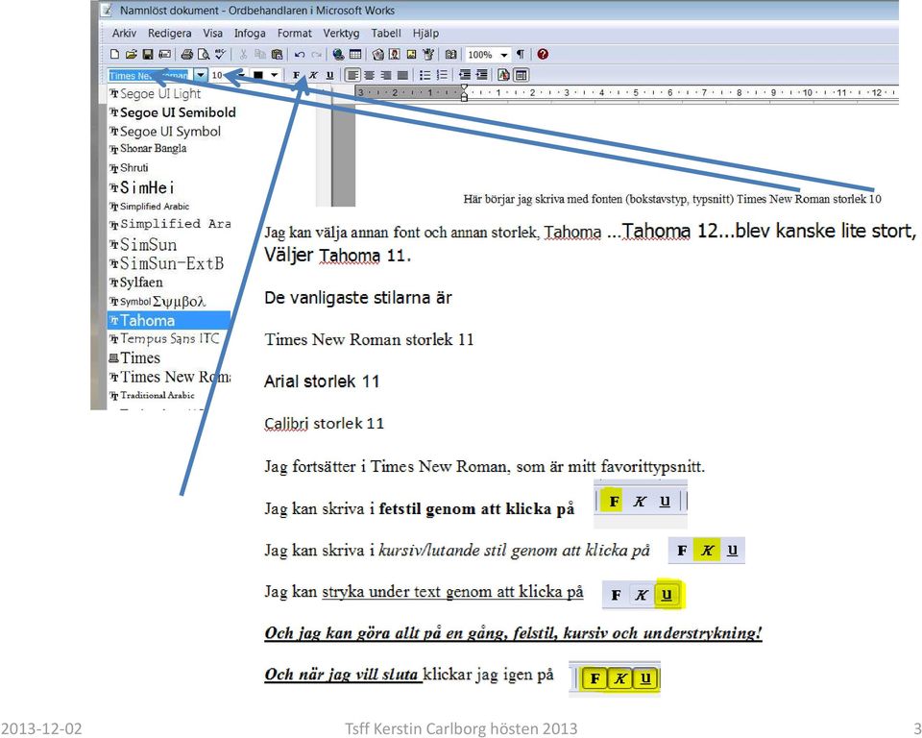The width and height of the screenshot is (922, 738).
Task: Undo the last action
Action: tap(300, 54)
